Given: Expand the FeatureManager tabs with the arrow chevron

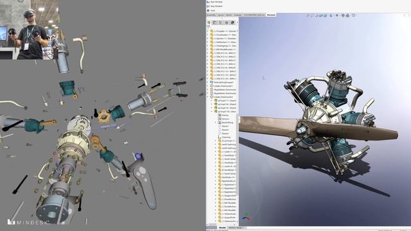Looking at the screenshot, I should pyautogui.click(x=237, y=22).
